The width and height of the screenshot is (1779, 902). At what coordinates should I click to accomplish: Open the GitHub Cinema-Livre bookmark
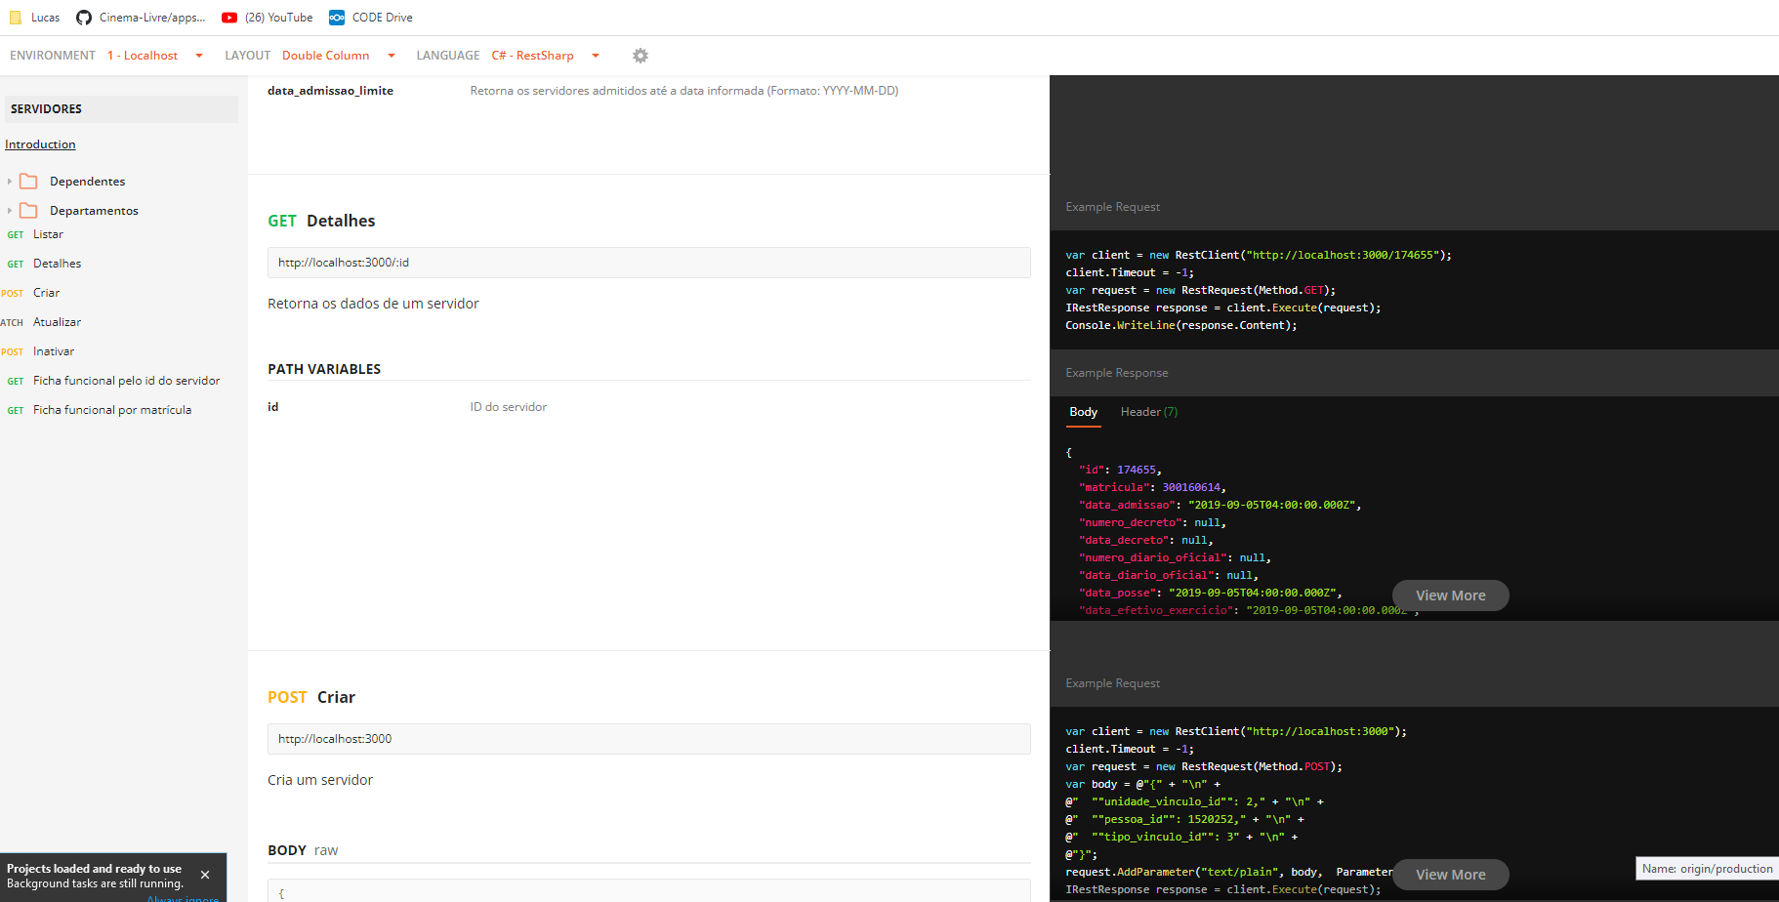coord(141,18)
